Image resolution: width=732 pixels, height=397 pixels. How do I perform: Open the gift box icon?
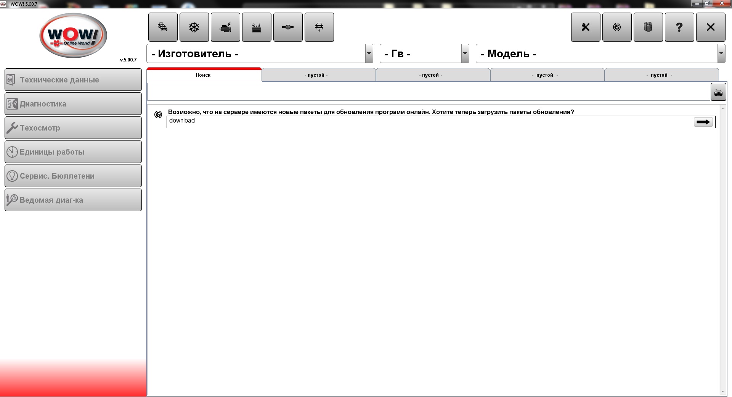click(x=648, y=27)
